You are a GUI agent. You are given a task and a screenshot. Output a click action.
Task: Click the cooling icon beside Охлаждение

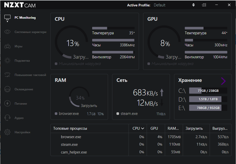click(x=7, y=89)
